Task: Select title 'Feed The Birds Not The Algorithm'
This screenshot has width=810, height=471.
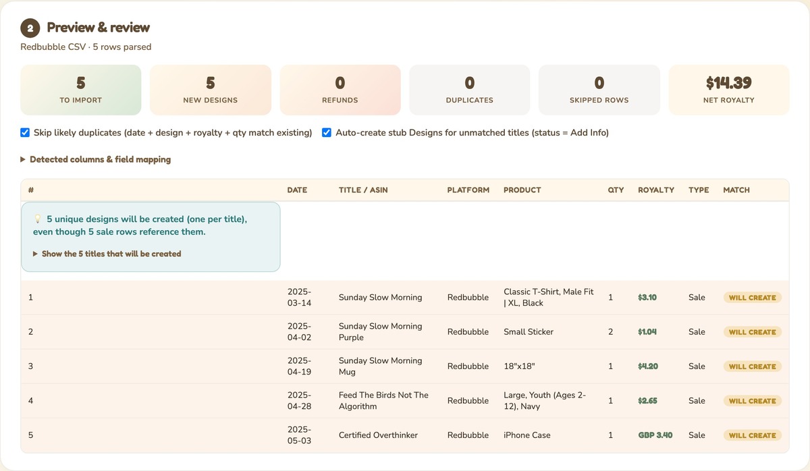Action: click(383, 401)
